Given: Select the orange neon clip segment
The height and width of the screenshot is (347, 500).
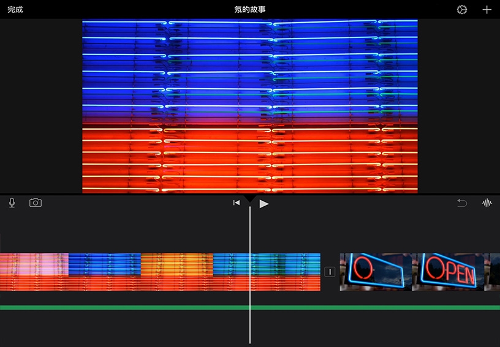Looking at the screenshot, I should (x=177, y=272).
